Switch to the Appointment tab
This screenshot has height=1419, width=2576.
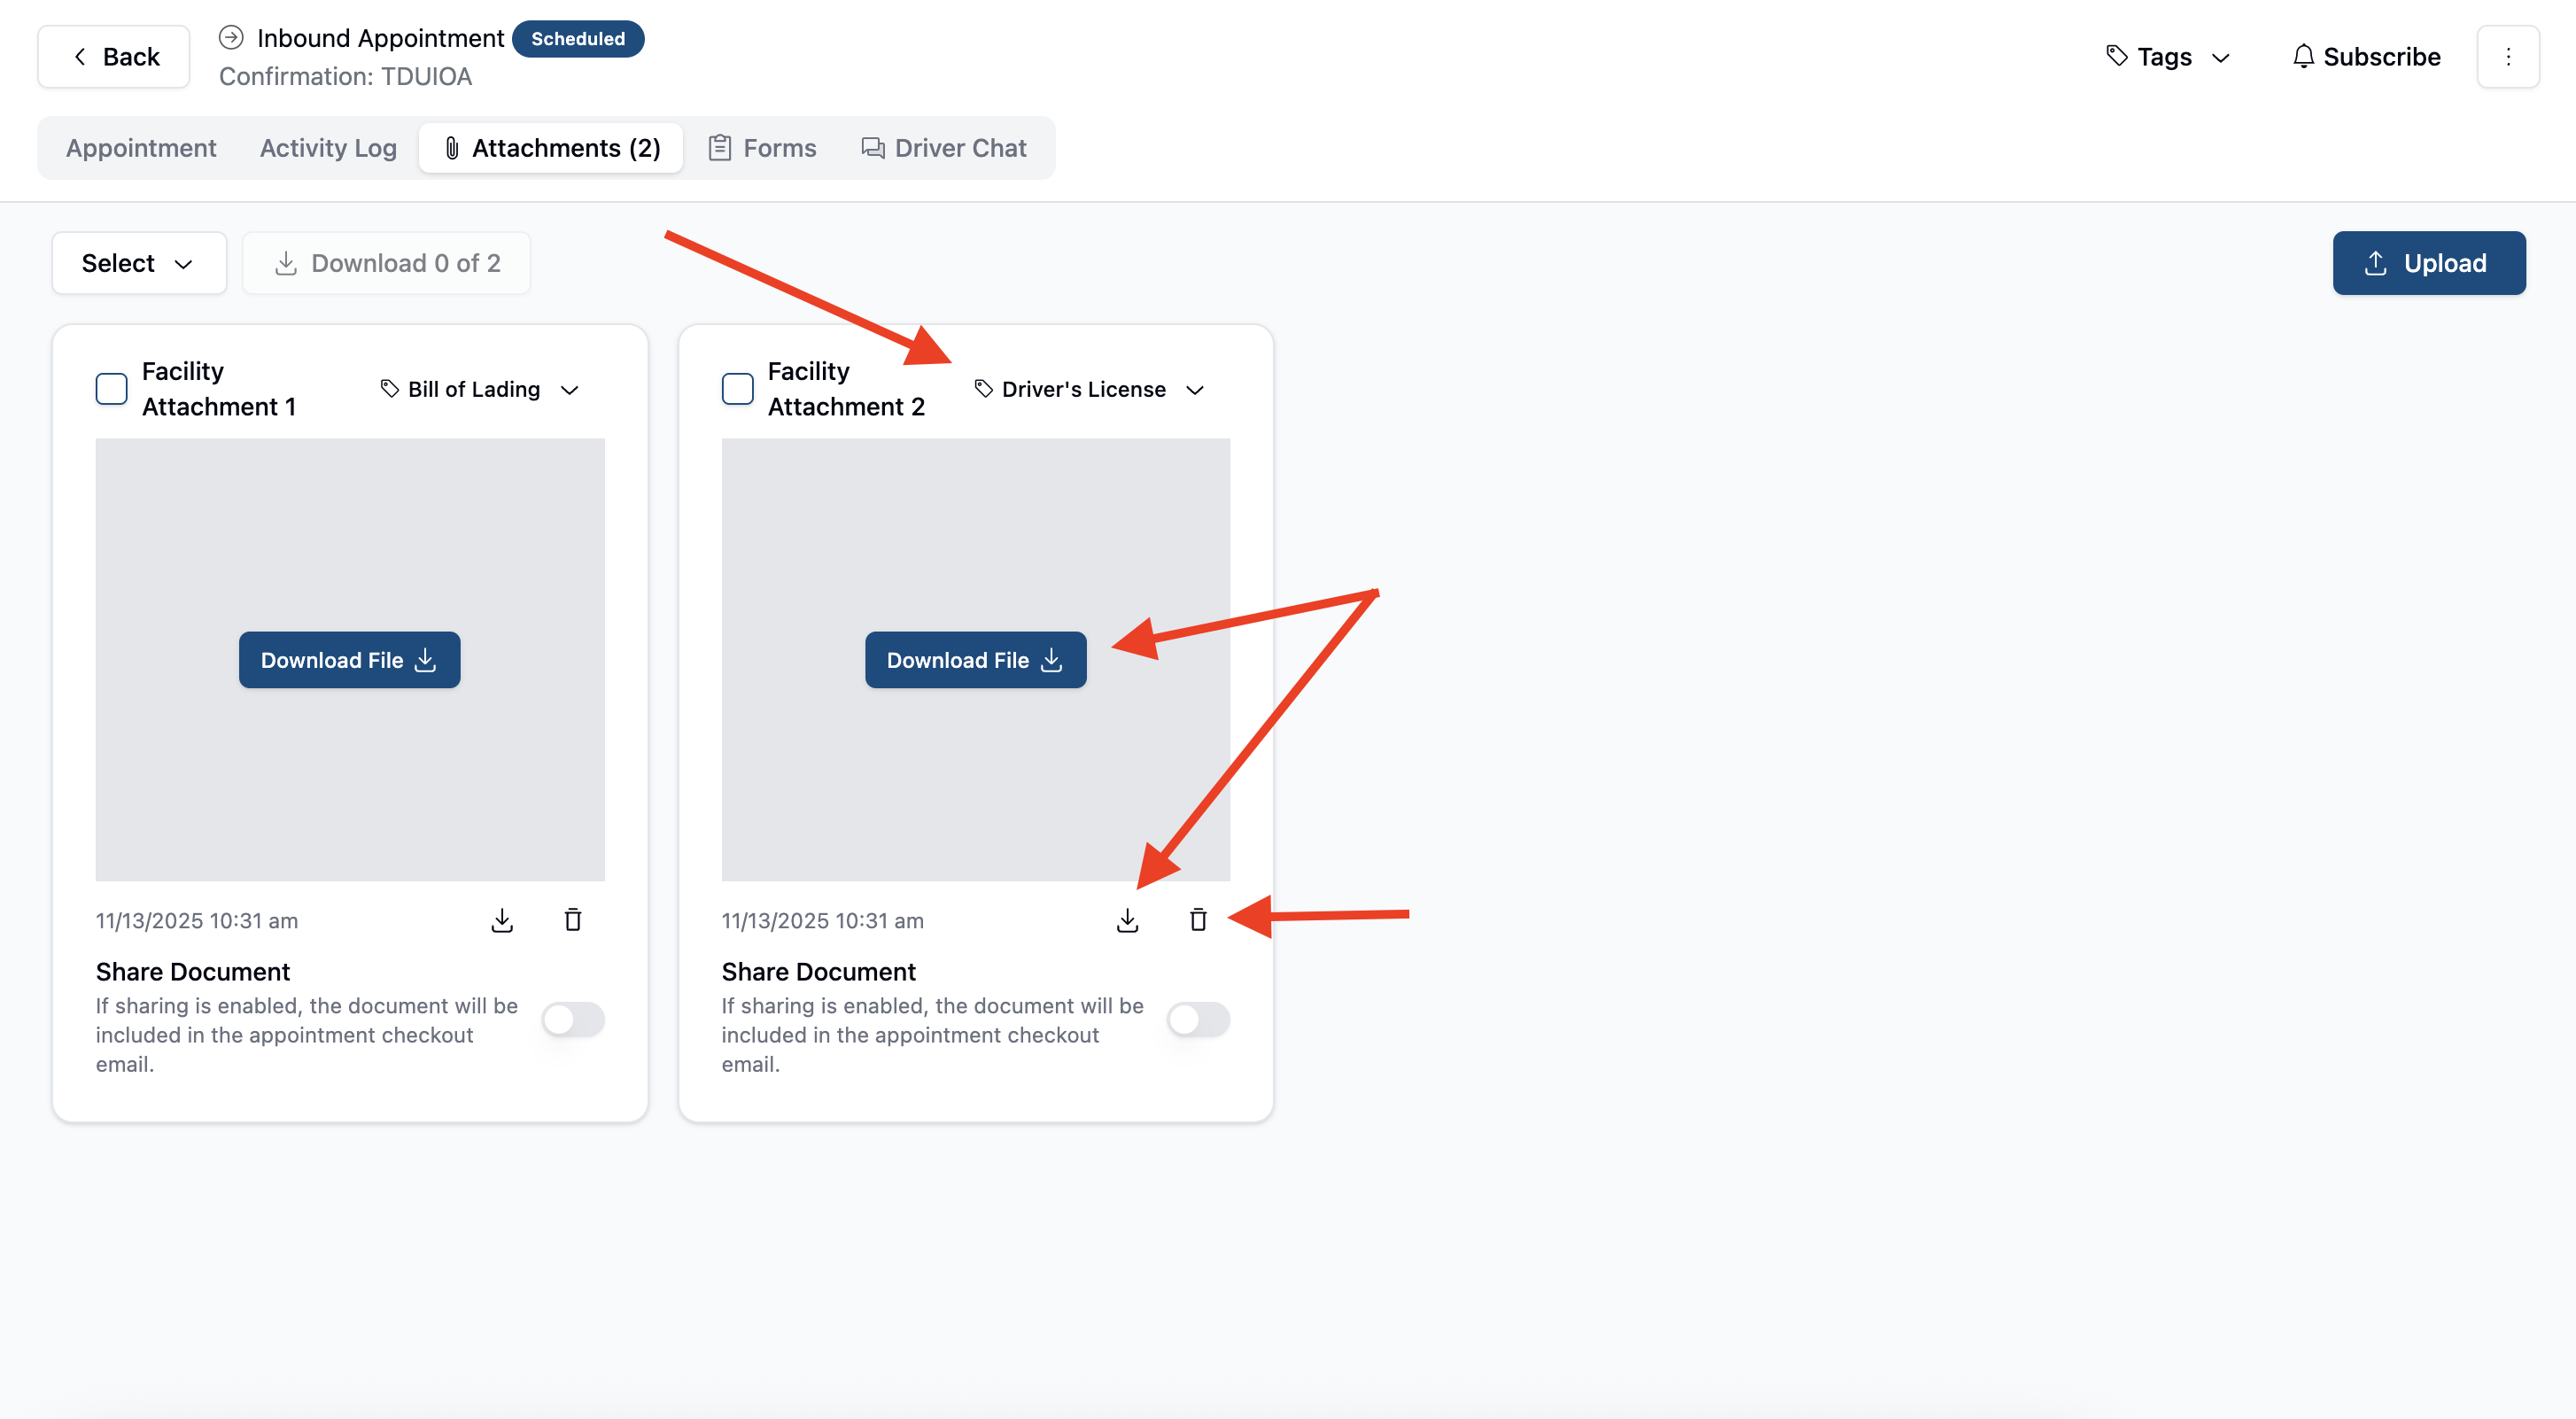click(x=141, y=148)
